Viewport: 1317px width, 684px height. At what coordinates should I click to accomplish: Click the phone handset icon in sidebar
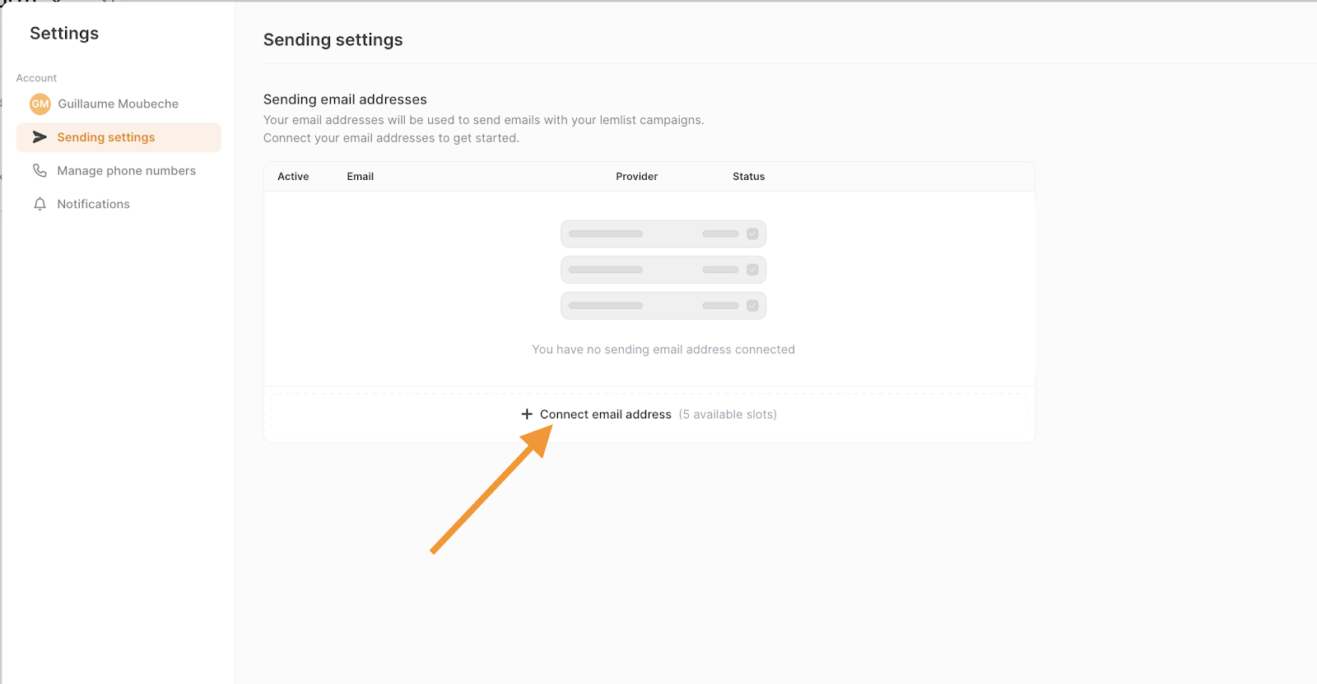[40, 171]
